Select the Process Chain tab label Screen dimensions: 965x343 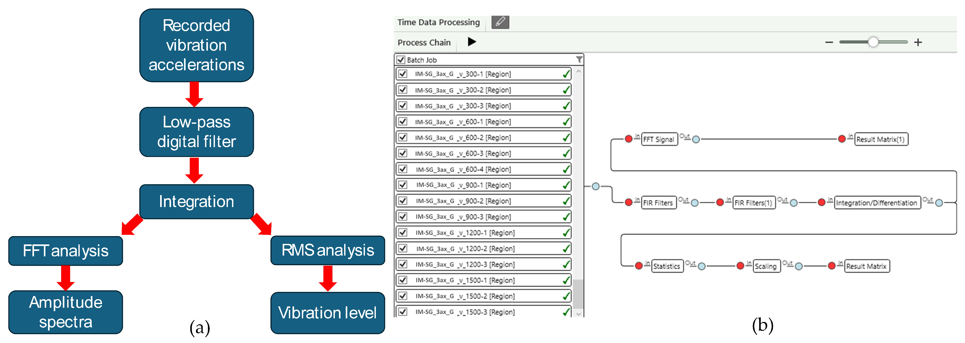click(424, 43)
